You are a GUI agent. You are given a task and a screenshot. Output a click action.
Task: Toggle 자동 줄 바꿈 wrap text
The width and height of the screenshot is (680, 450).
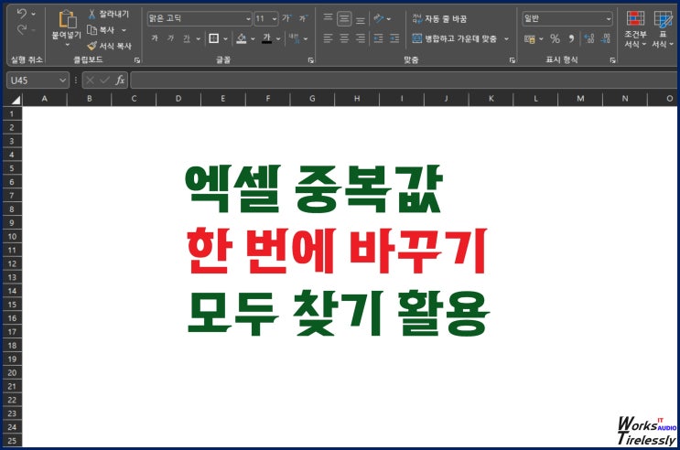click(x=439, y=18)
